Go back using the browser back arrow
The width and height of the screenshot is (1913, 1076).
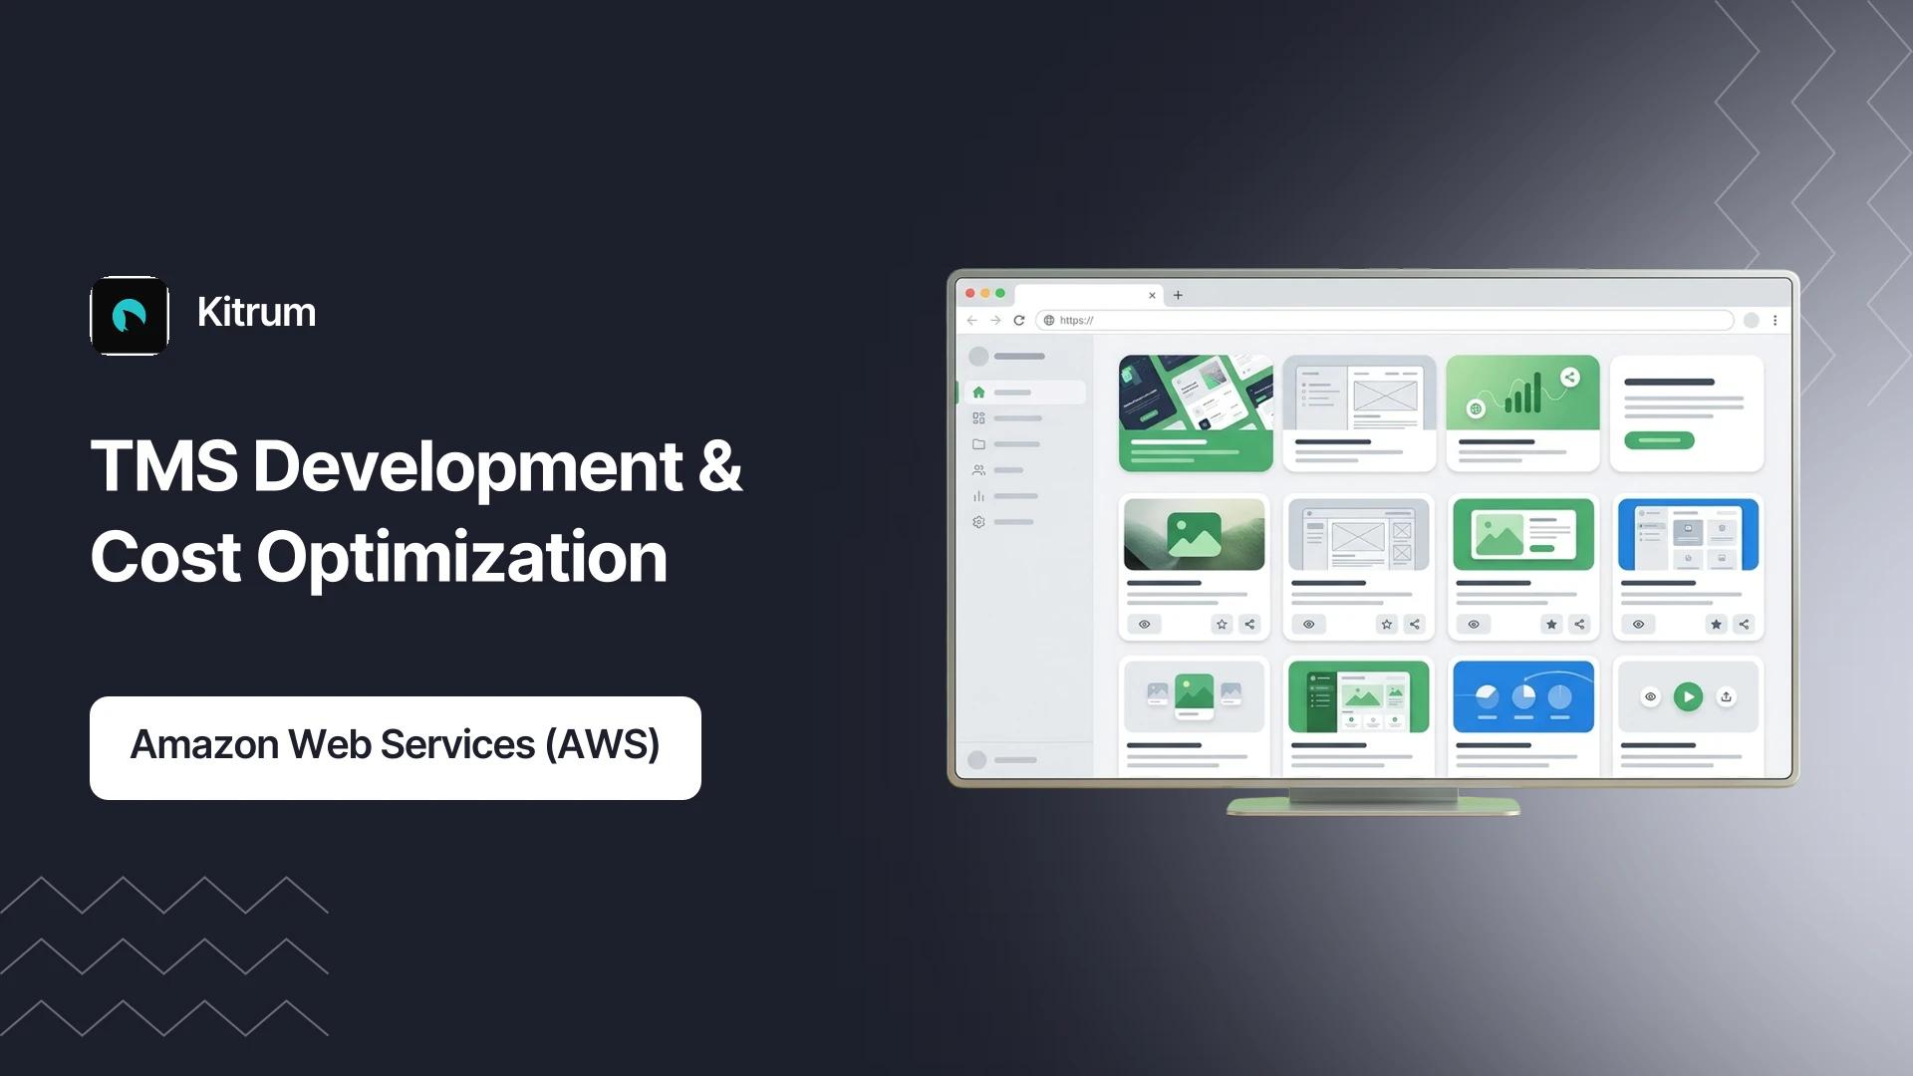(x=972, y=320)
